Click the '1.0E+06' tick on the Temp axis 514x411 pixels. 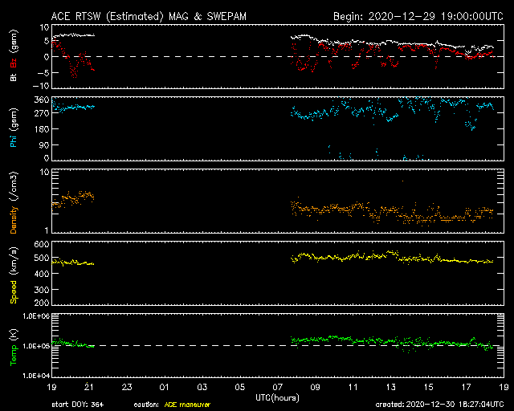click(x=36, y=316)
